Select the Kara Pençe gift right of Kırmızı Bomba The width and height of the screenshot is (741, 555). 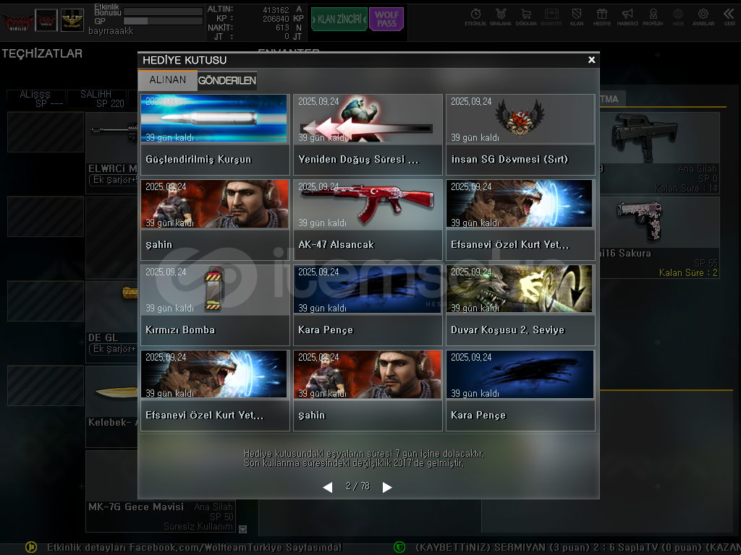pyautogui.click(x=368, y=306)
